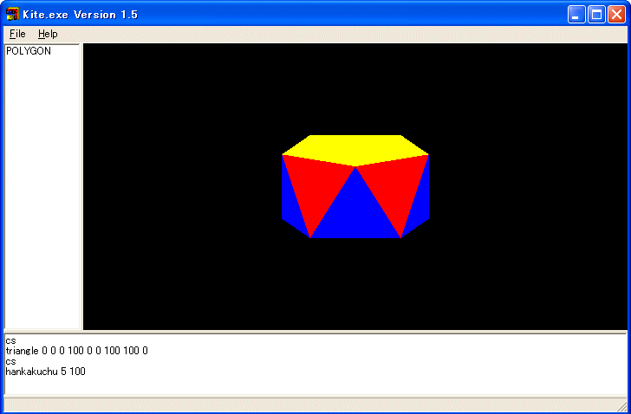Click the 'hankakuchu 5 100' command line
Screen dimensions: 631x414
[45, 372]
